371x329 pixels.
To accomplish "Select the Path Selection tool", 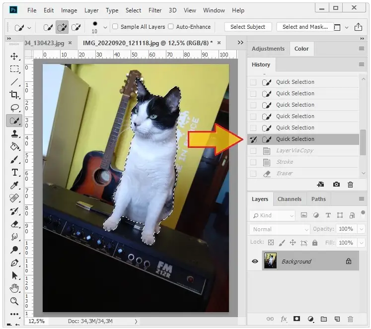I will coord(14,275).
